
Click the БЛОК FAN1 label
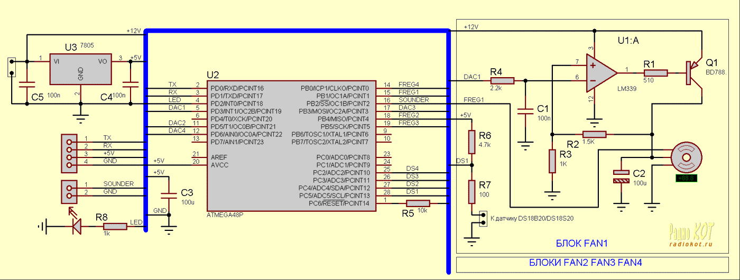(x=582, y=244)
